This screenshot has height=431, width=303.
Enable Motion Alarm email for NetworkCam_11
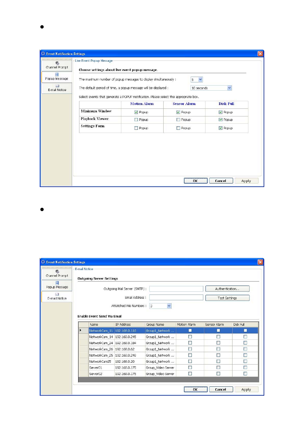(x=190, y=330)
